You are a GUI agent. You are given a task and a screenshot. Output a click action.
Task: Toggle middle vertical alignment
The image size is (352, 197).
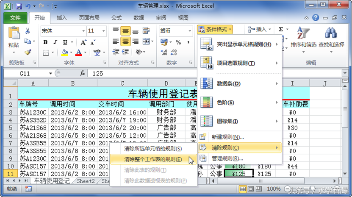(125, 31)
